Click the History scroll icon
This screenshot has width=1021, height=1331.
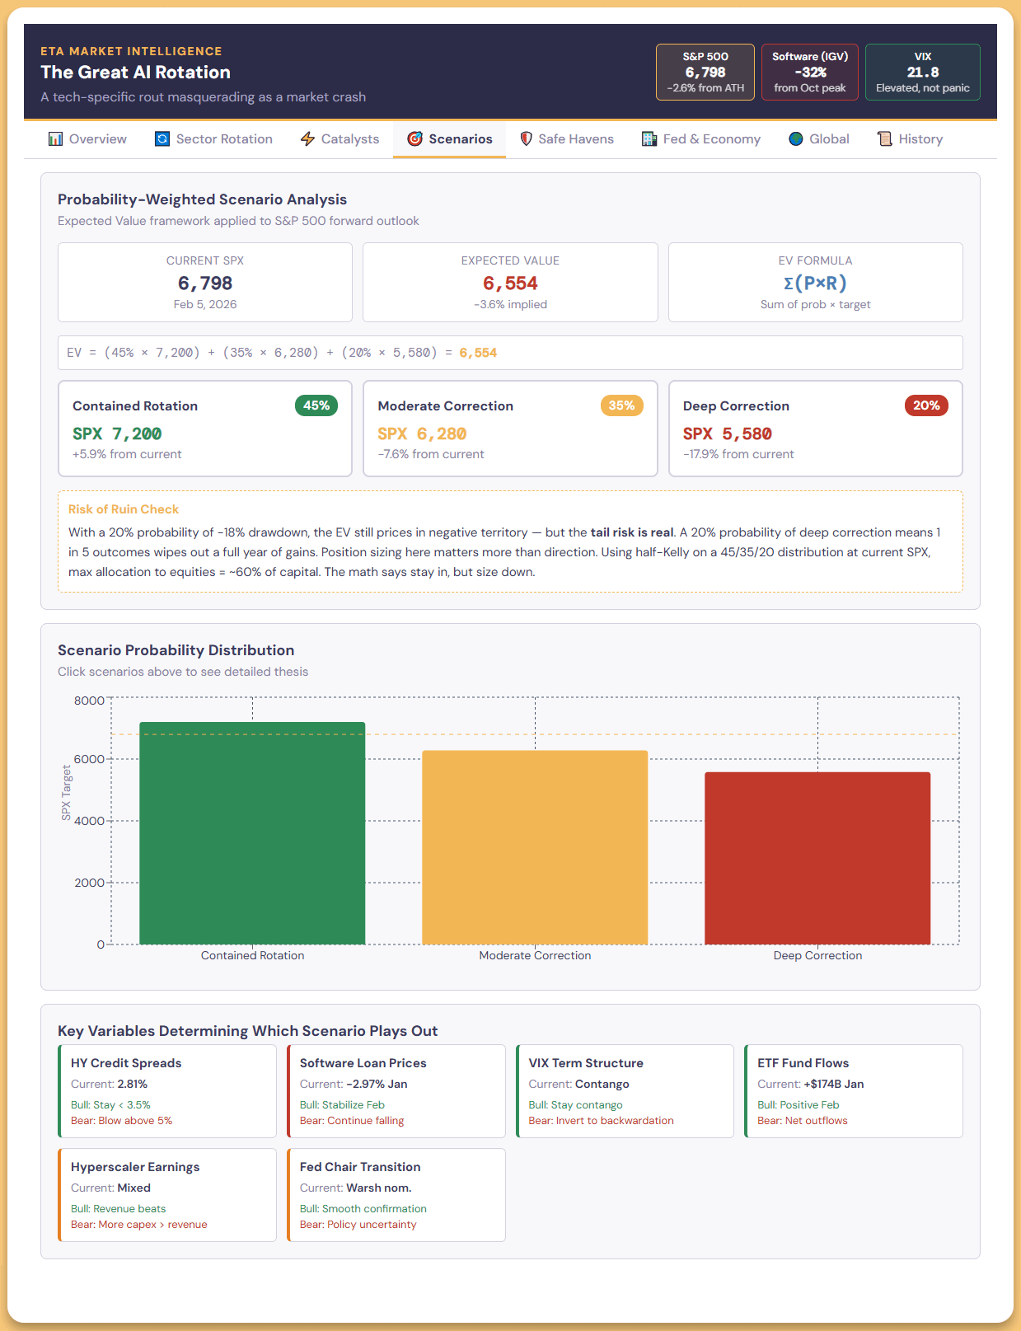click(x=885, y=139)
